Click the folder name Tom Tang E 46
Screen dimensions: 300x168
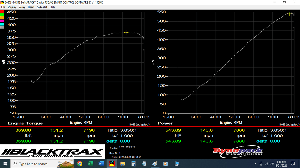point(127,147)
